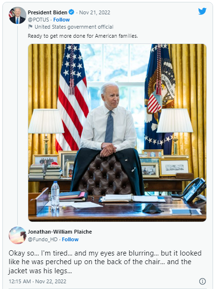Screen dimensions: 214x289
Task: Click the @POTUS handle
Action: (38, 20)
